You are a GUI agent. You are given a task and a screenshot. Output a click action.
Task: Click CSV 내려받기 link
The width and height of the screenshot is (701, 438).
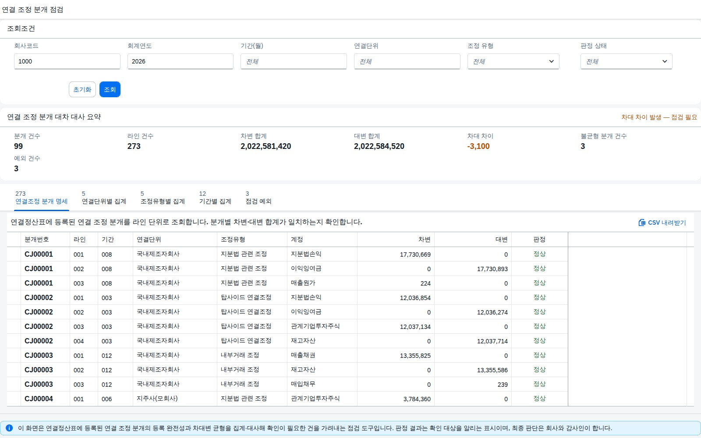click(662, 223)
